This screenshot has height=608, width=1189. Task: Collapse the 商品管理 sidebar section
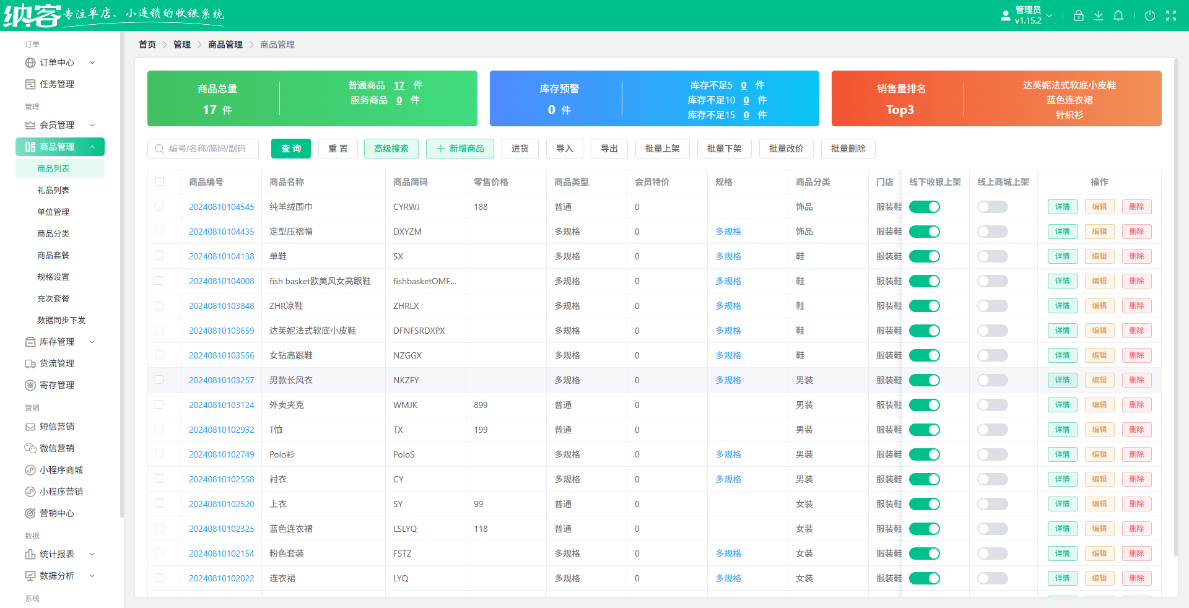(59, 147)
